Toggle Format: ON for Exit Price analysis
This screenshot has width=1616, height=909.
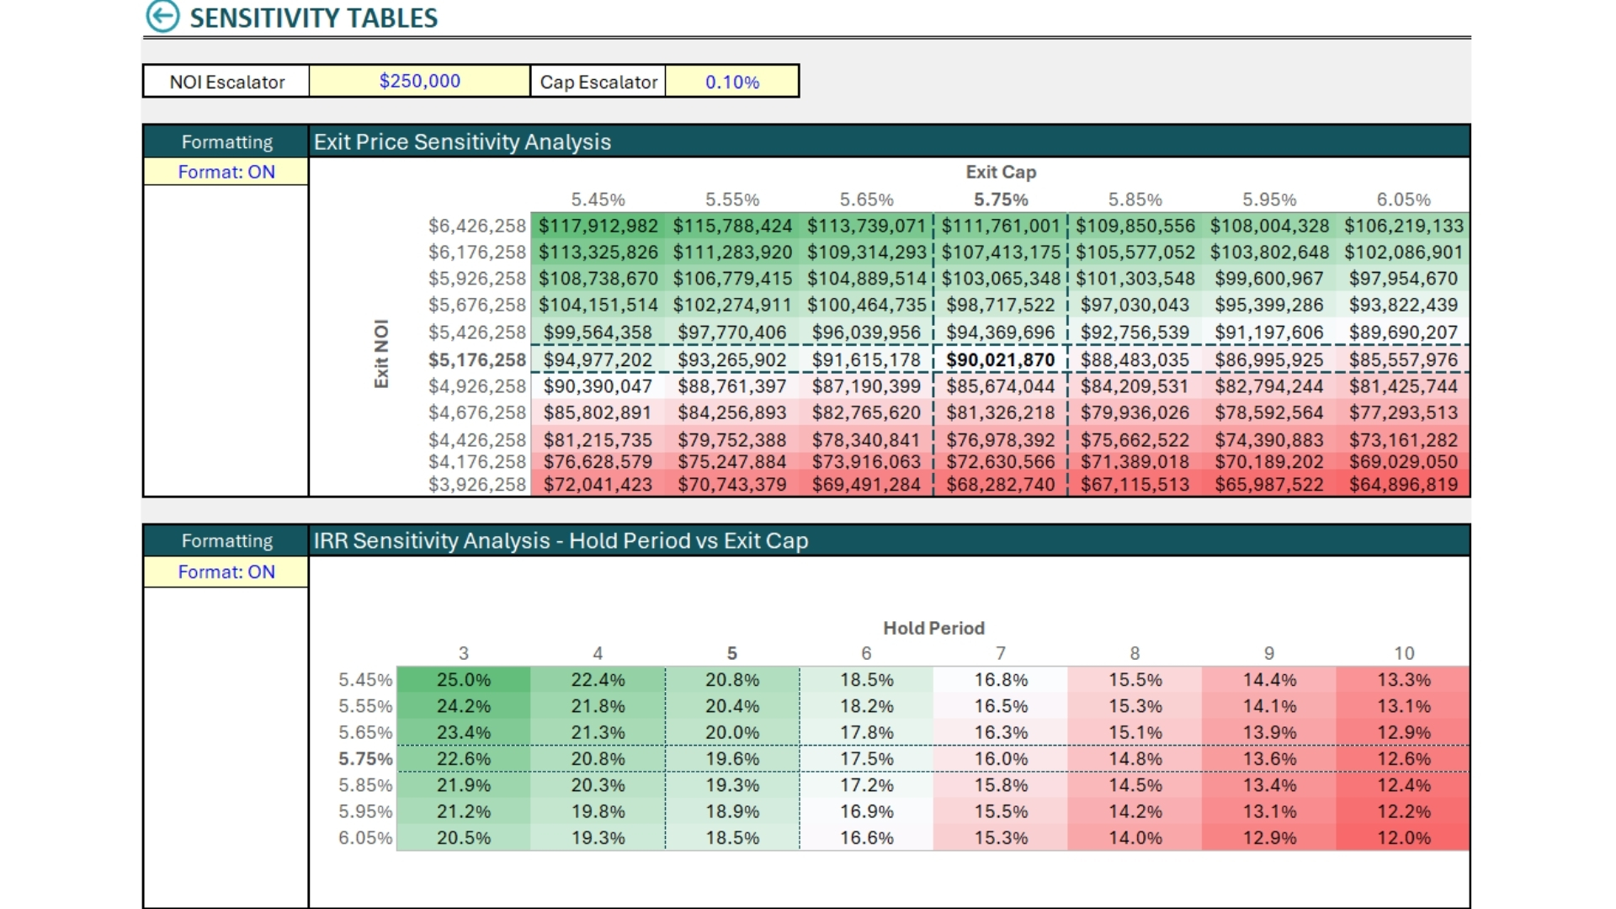[x=226, y=172]
